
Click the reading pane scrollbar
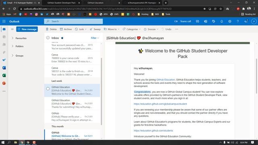(x=256, y=76)
